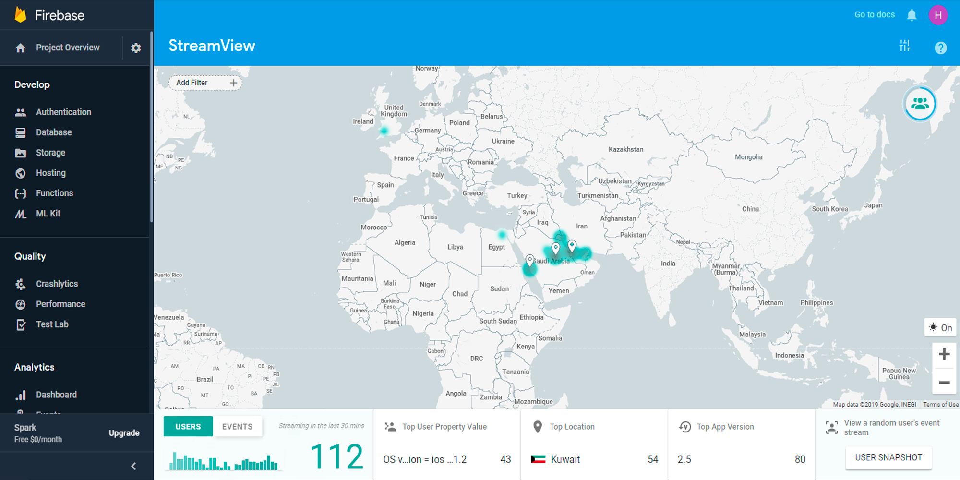Click the USER SNAPSHOT button
The width and height of the screenshot is (960, 480).
click(888, 457)
